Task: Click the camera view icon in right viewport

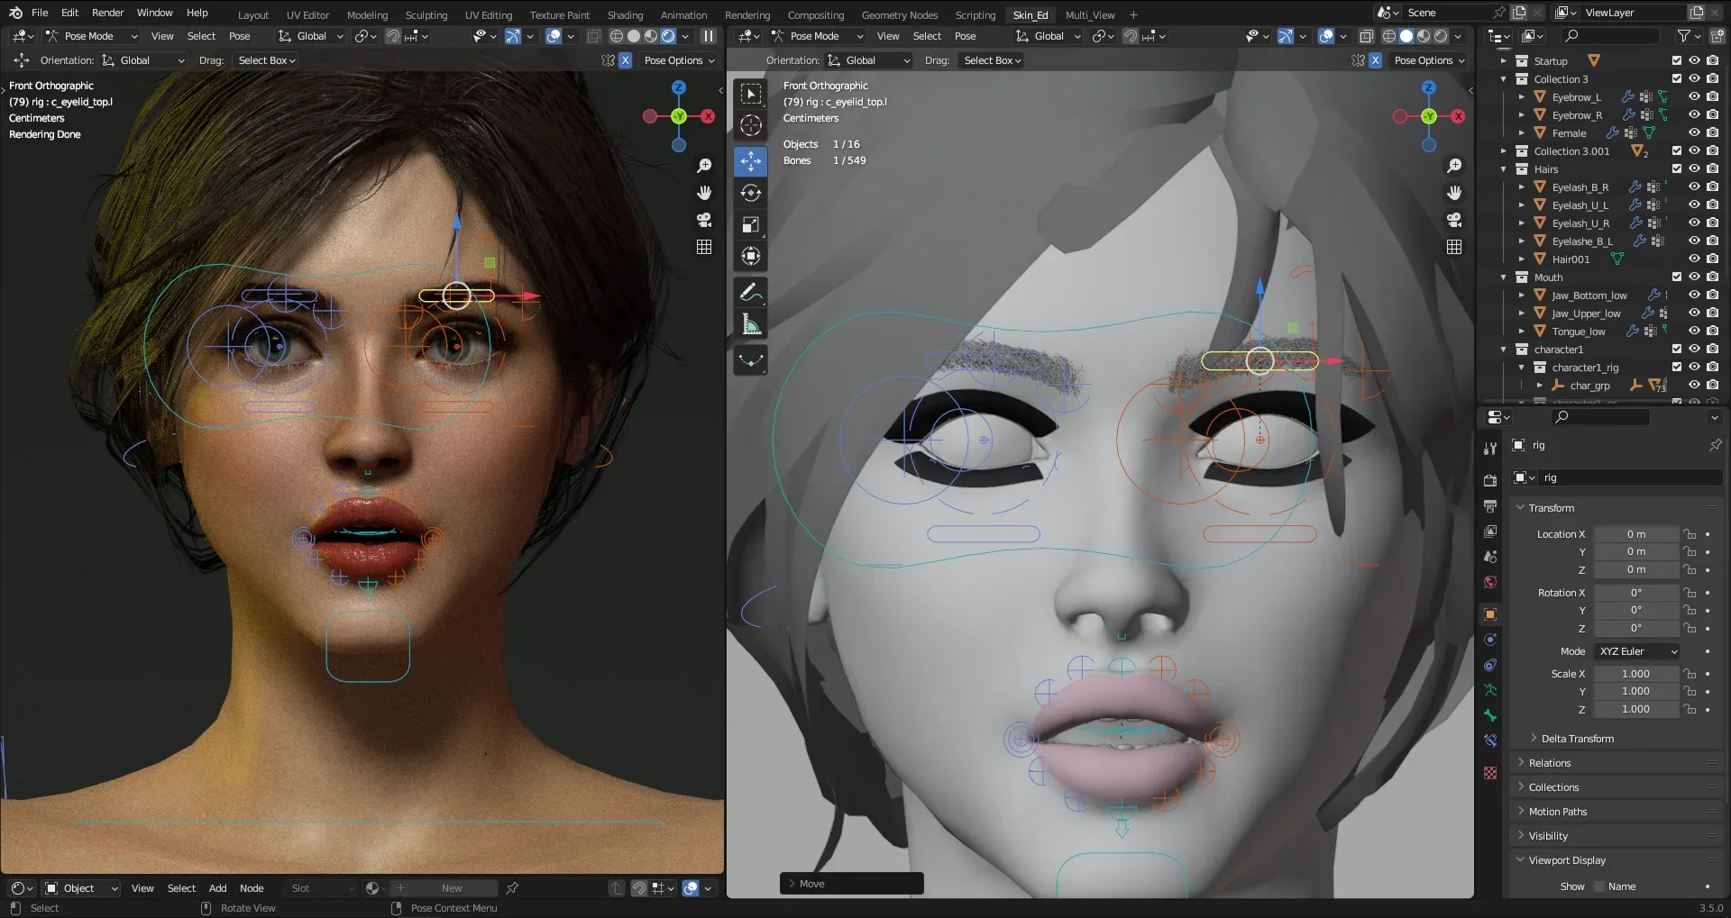Action: pos(1453,220)
